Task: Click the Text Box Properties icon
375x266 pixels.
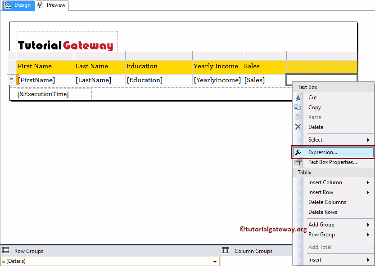Action: tap(298, 162)
